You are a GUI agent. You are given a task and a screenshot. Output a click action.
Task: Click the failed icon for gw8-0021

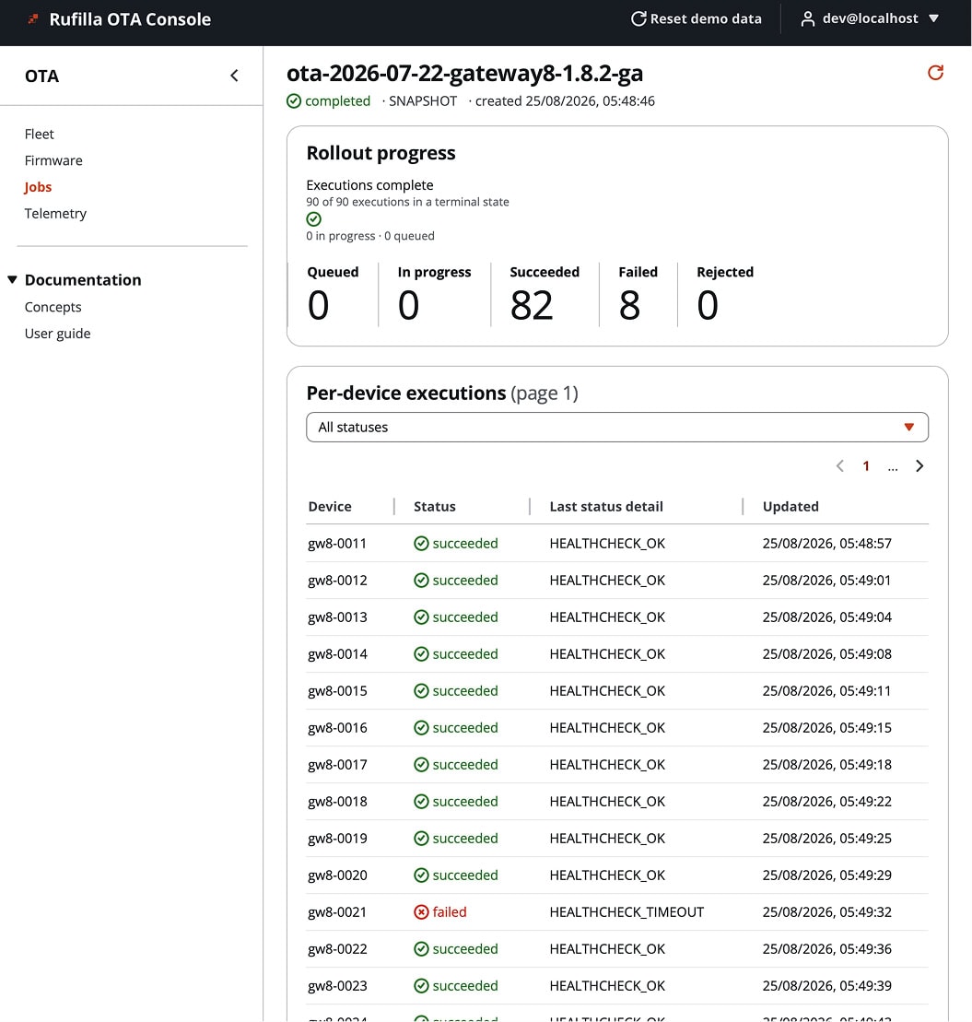[421, 911]
